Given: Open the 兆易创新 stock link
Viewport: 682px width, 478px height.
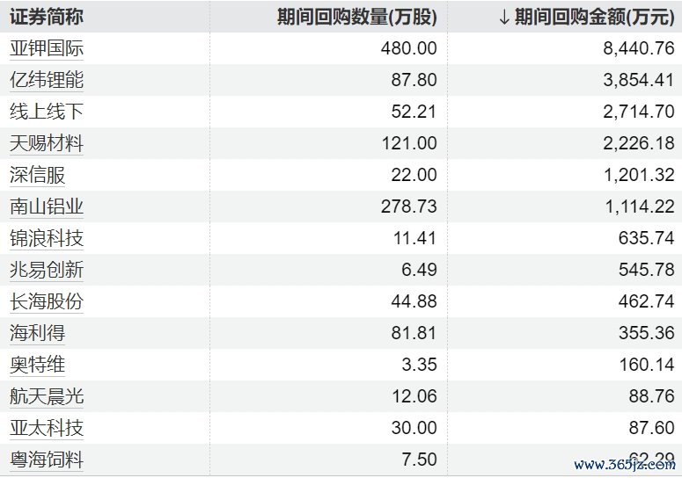Looking at the screenshot, I should pos(47,270).
